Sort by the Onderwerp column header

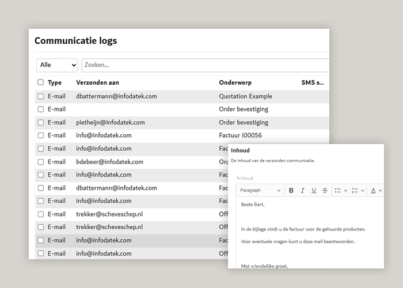(x=235, y=82)
